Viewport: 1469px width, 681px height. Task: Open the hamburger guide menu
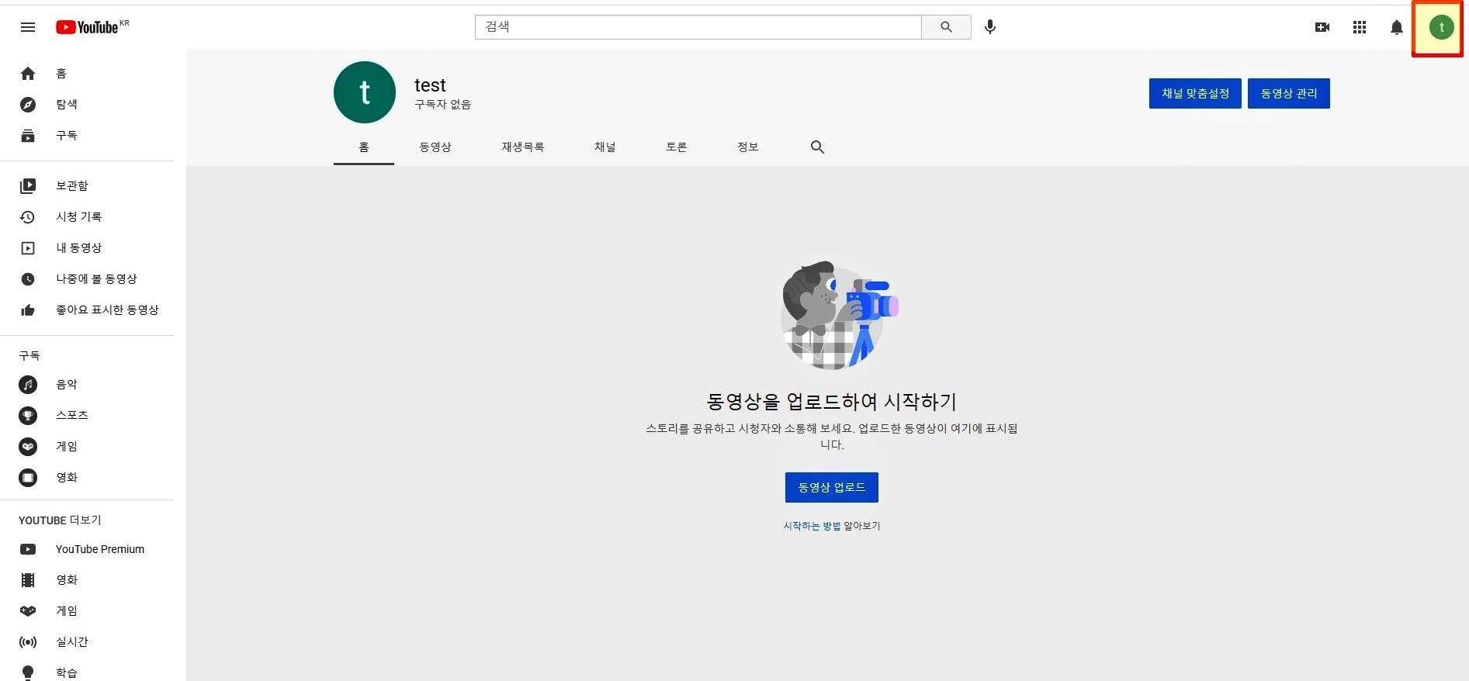(28, 27)
